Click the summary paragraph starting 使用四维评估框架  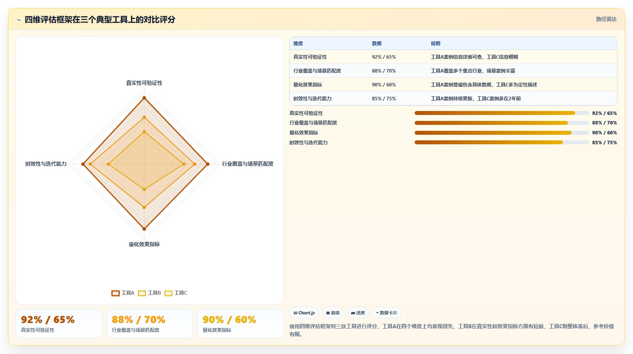pyautogui.click(x=452, y=330)
